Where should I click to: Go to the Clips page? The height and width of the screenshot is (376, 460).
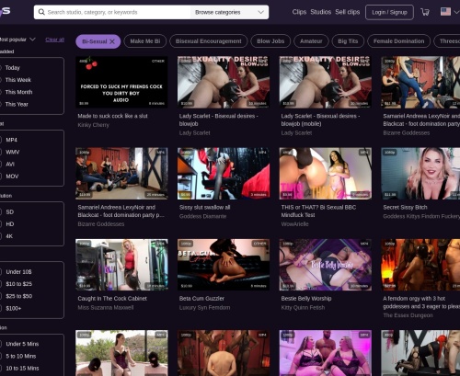click(x=299, y=12)
